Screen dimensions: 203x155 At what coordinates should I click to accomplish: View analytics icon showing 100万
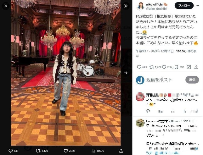coord(93,151)
